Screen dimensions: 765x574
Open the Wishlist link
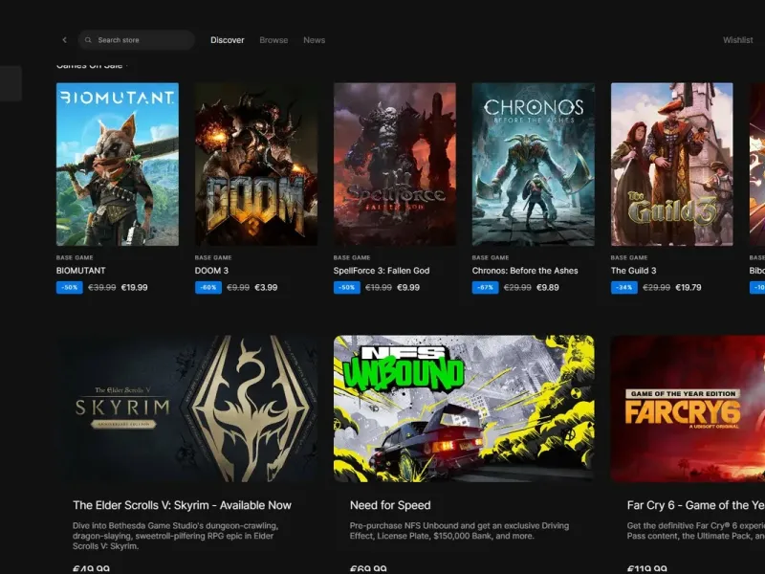(737, 40)
